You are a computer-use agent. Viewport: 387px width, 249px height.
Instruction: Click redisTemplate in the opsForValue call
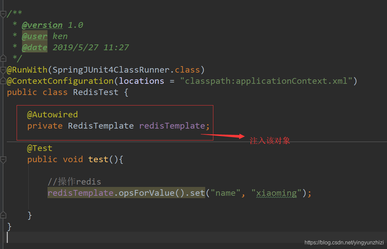point(80,193)
